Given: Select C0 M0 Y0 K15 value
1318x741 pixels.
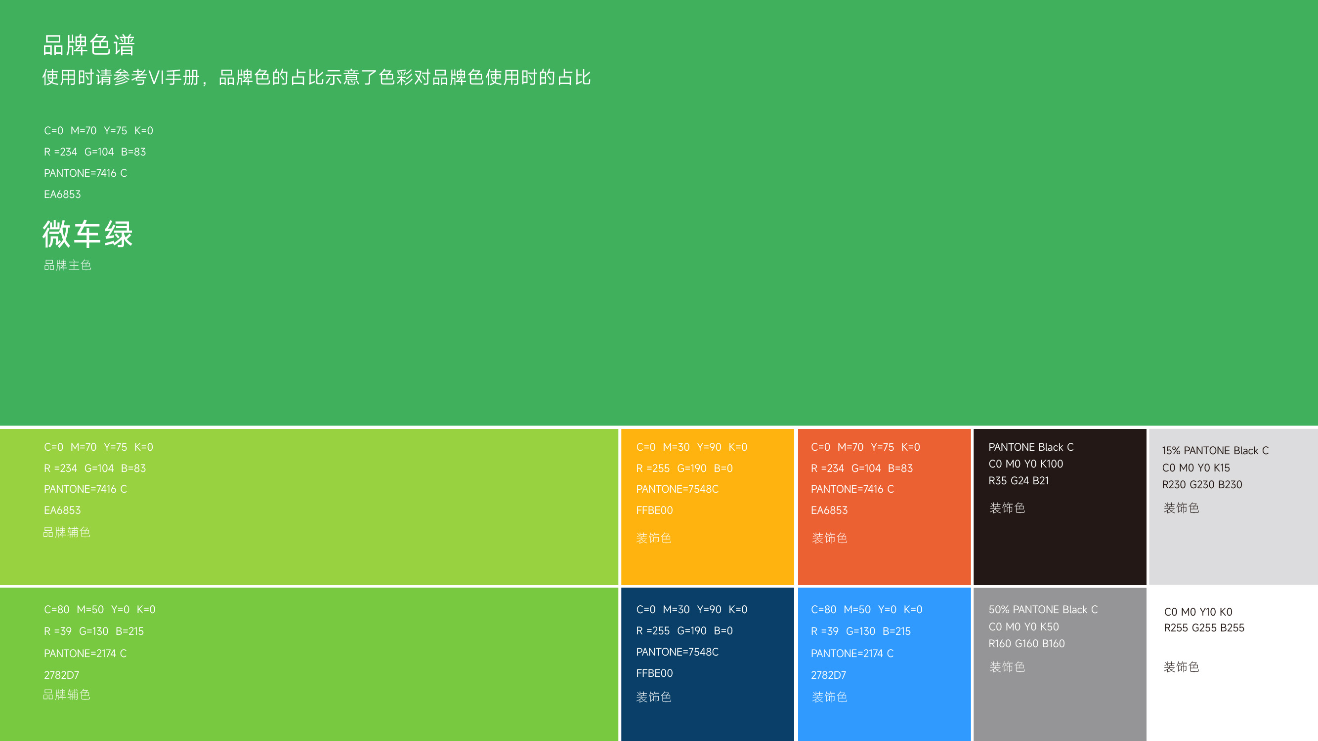Looking at the screenshot, I should (1196, 468).
